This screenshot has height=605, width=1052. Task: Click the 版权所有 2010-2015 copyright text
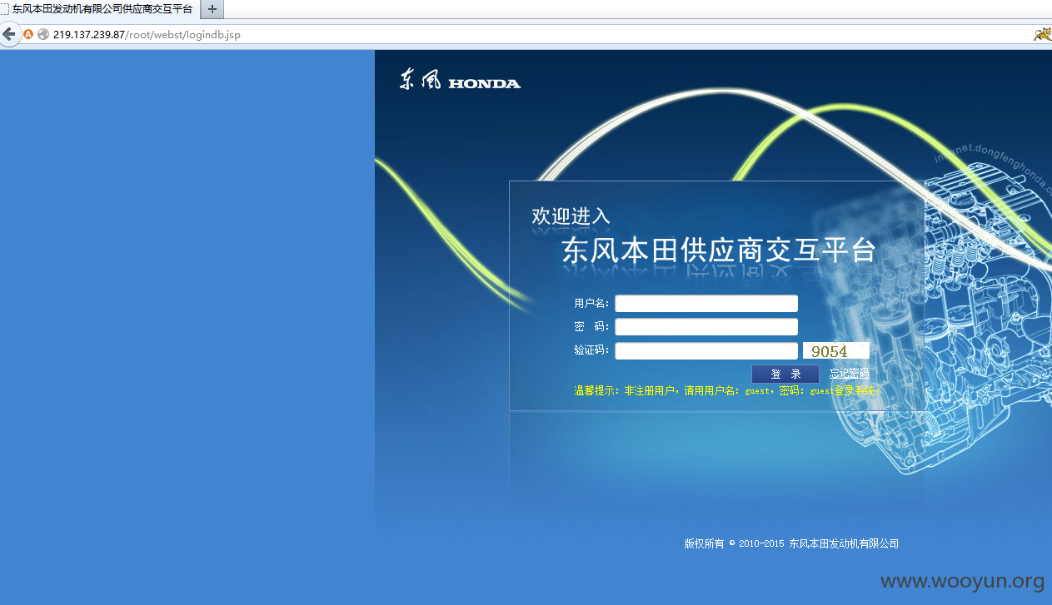click(x=791, y=543)
